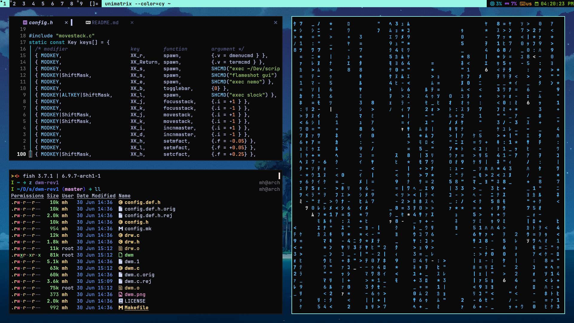
Task: Click the binary icon next to drw.o
Action: click(x=120, y=249)
